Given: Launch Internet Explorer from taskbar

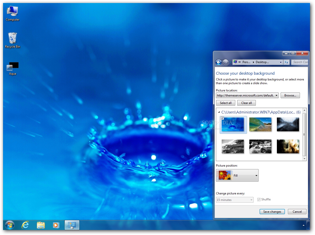Looking at the screenshot, I should 25,225.
